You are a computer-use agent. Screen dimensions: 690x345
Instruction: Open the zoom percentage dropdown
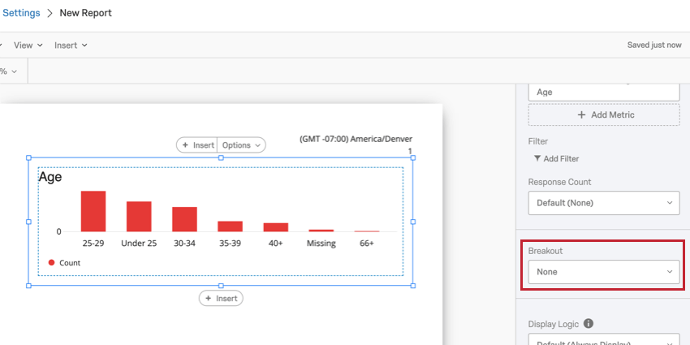pyautogui.click(x=9, y=71)
